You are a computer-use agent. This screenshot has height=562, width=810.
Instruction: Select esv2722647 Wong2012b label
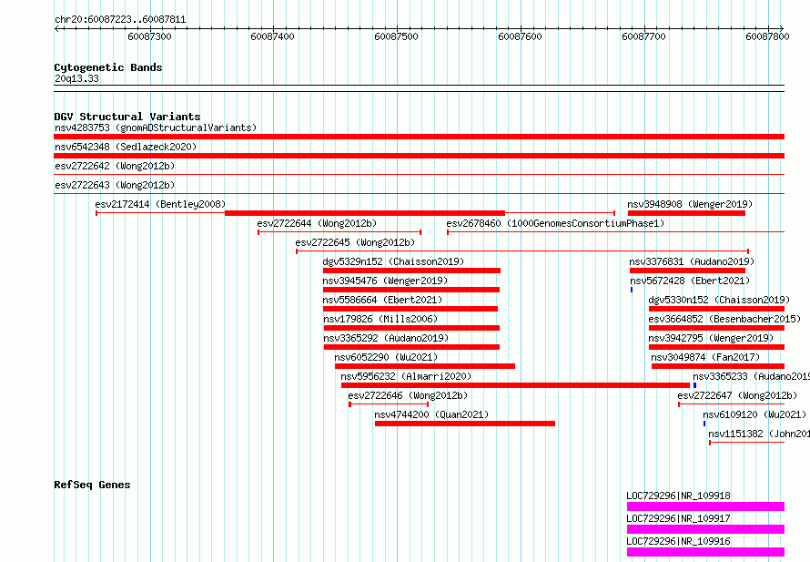pyautogui.click(x=737, y=395)
